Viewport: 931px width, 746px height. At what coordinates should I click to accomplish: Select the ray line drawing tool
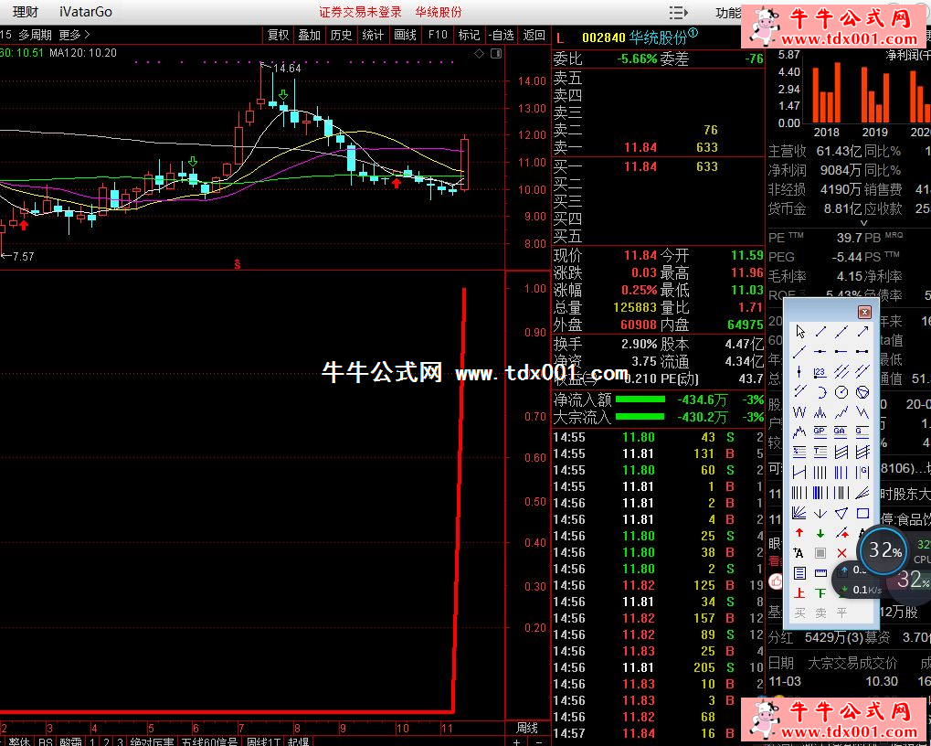click(799, 351)
